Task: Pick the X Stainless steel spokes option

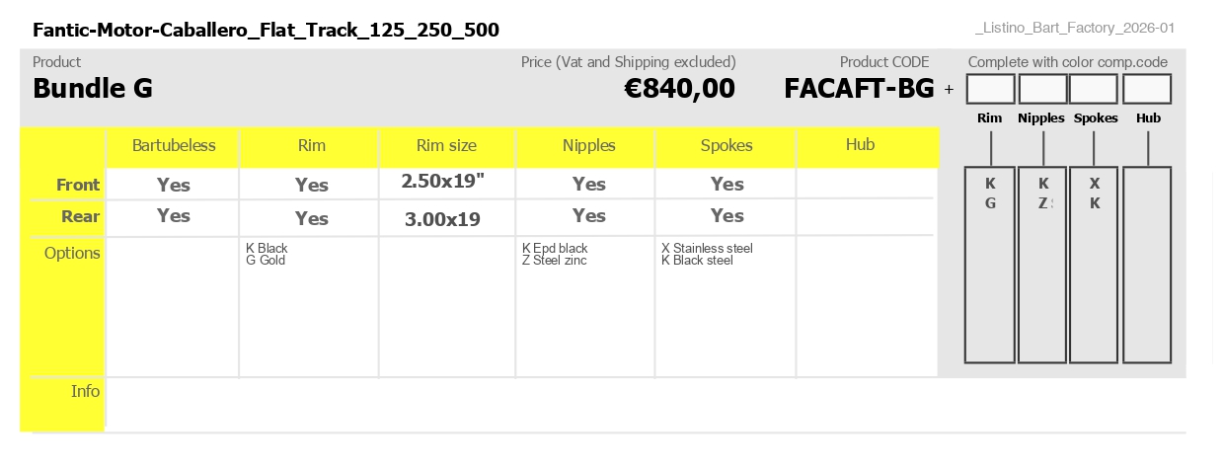Action: point(707,248)
